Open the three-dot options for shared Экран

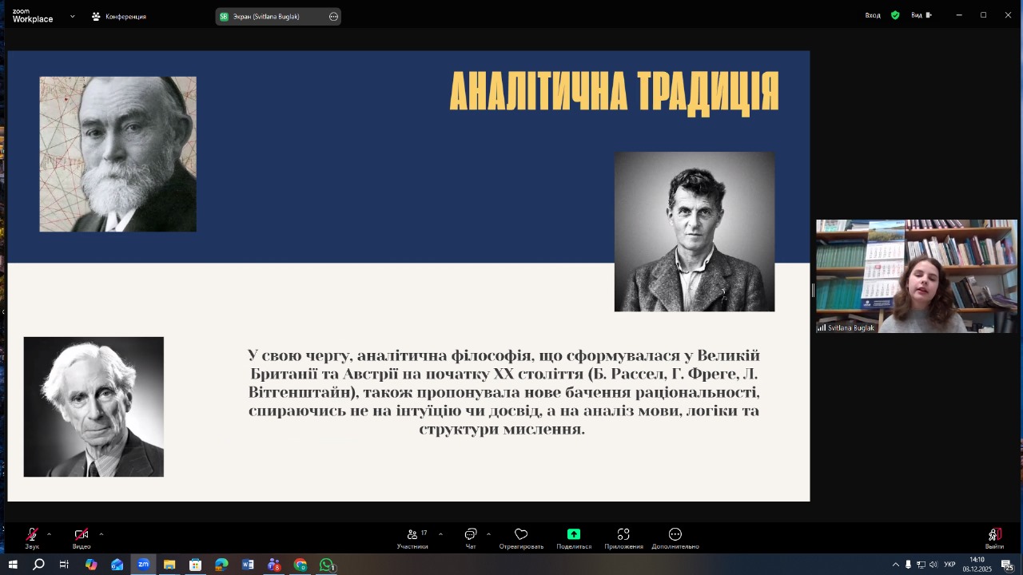pyautogui.click(x=333, y=17)
